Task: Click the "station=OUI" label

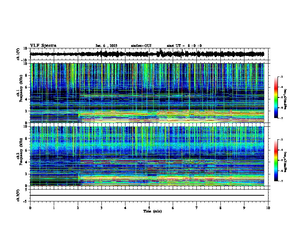Action: coord(141,46)
